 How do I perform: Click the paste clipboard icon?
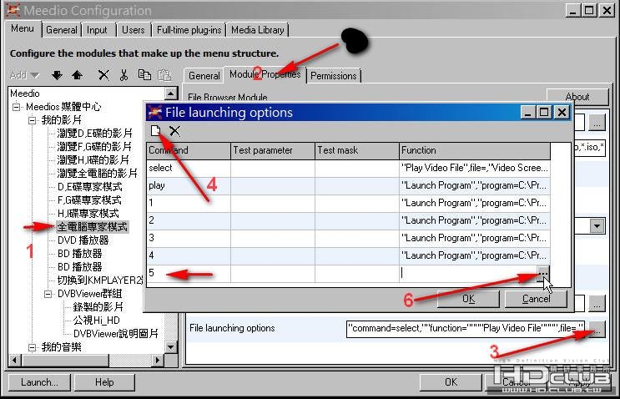click(x=164, y=75)
